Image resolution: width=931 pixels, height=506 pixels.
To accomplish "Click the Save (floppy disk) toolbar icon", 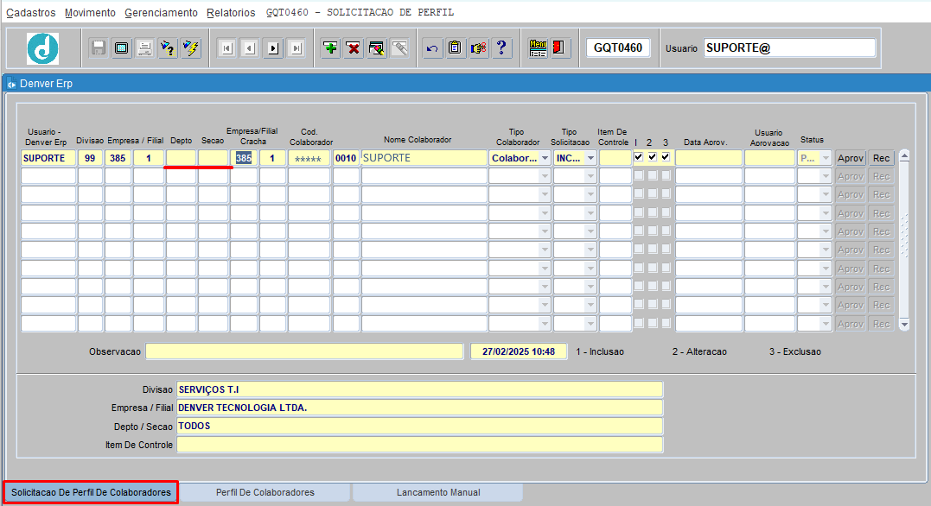I will click(x=99, y=48).
